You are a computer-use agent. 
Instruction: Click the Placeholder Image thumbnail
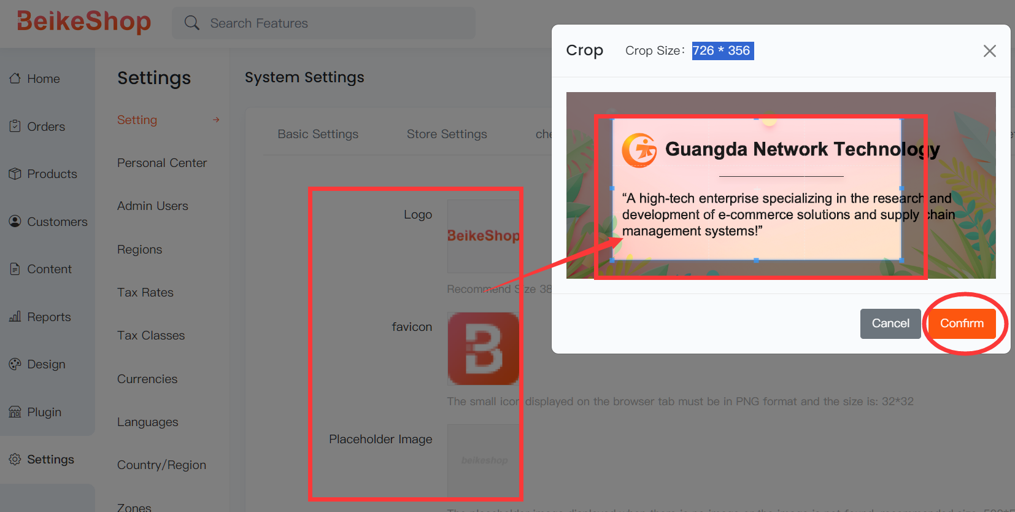[x=484, y=460]
